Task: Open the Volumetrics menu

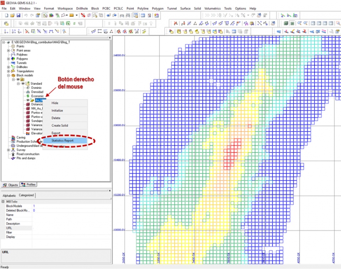Action: (212, 9)
